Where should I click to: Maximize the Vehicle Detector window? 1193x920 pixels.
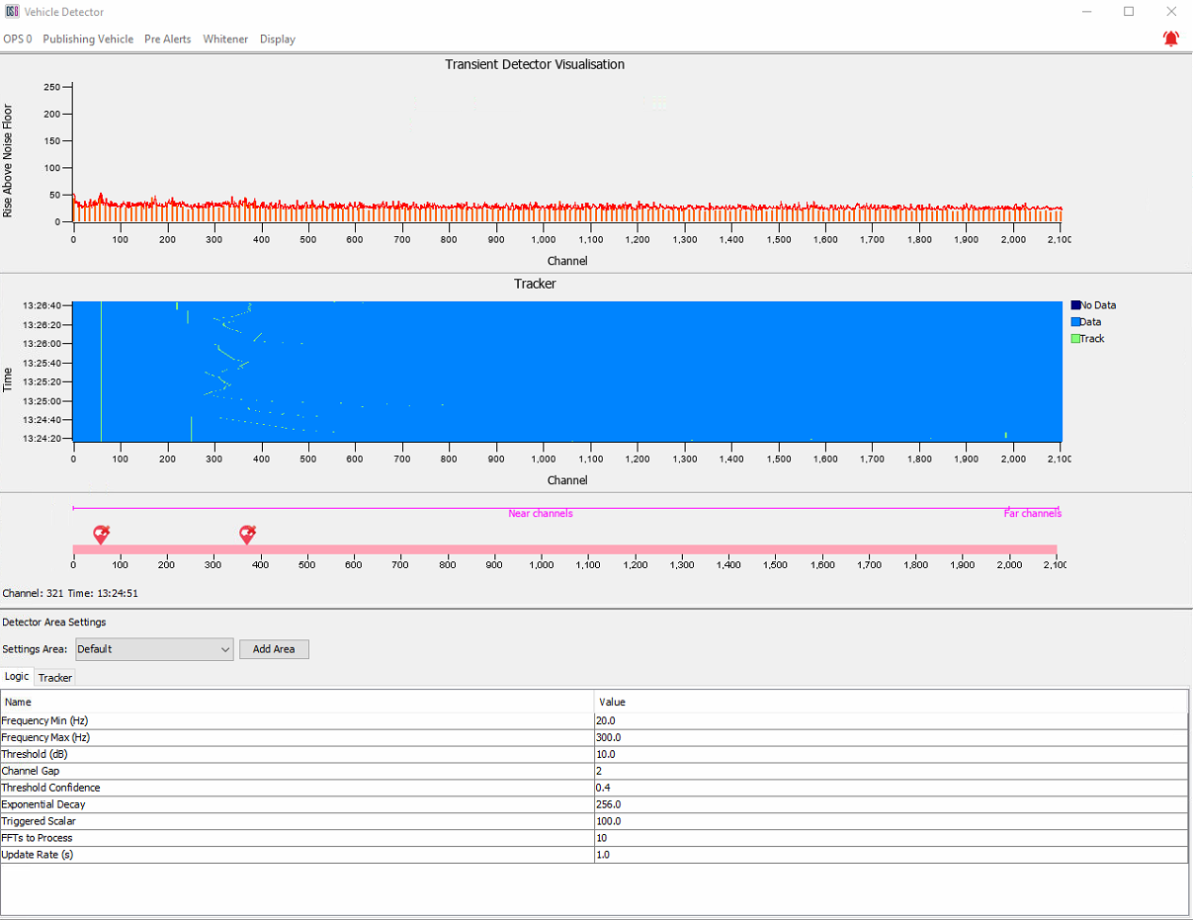click(1129, 12)
